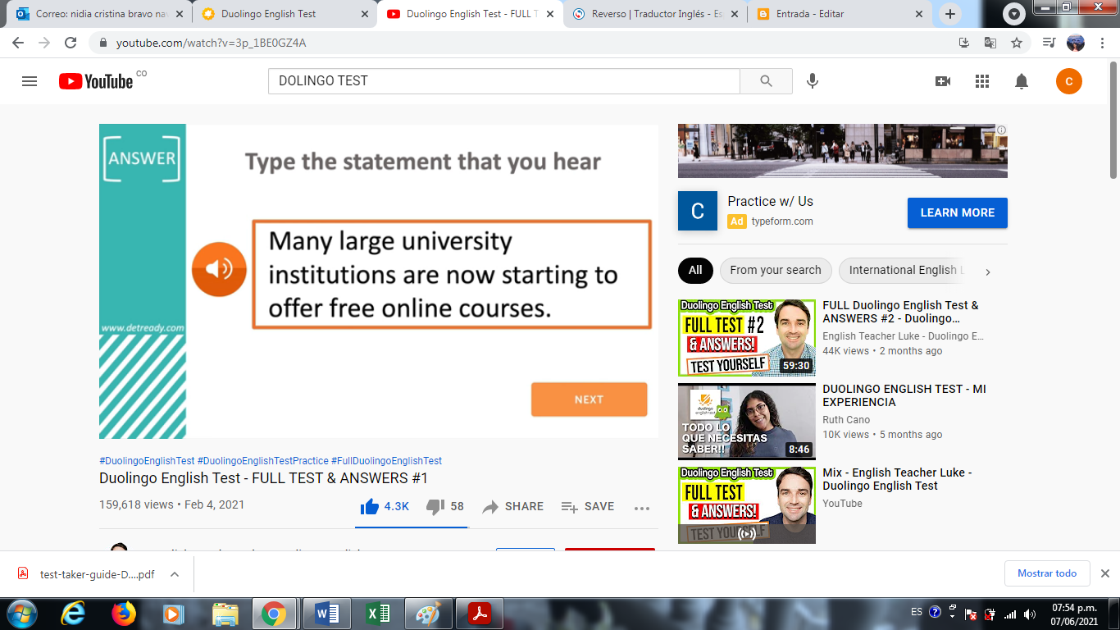The height and width of the screenshot is (630, 1120).
Task: Open the #FullDuolingoEnglishTest hashtag link
Action: point(386,461)
